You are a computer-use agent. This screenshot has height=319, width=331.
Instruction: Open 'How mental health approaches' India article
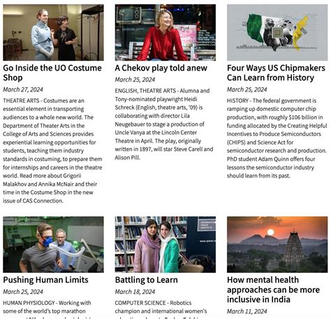coord(274,290)
